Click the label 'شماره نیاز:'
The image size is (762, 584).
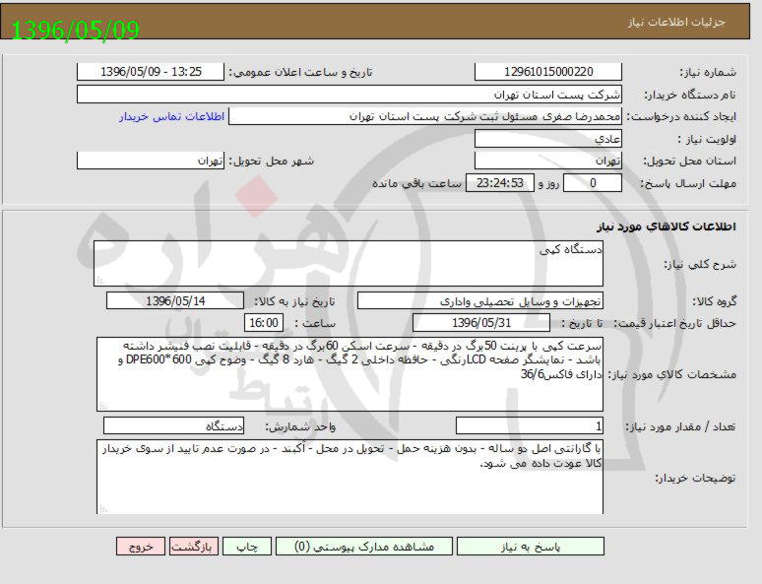coord(708,73)
